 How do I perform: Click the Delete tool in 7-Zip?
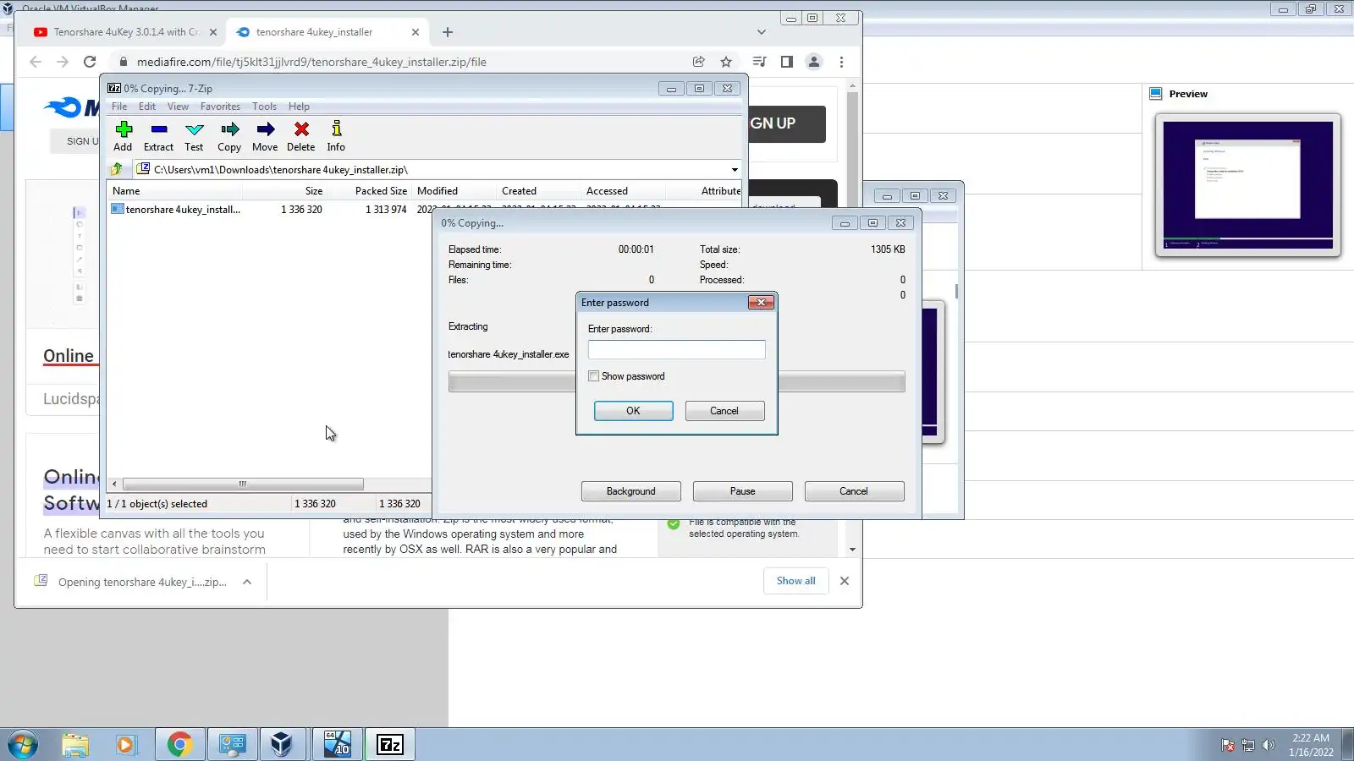[300, 135]
